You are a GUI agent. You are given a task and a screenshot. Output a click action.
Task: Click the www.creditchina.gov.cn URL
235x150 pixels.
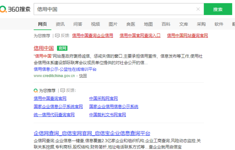tap(54, 76)
